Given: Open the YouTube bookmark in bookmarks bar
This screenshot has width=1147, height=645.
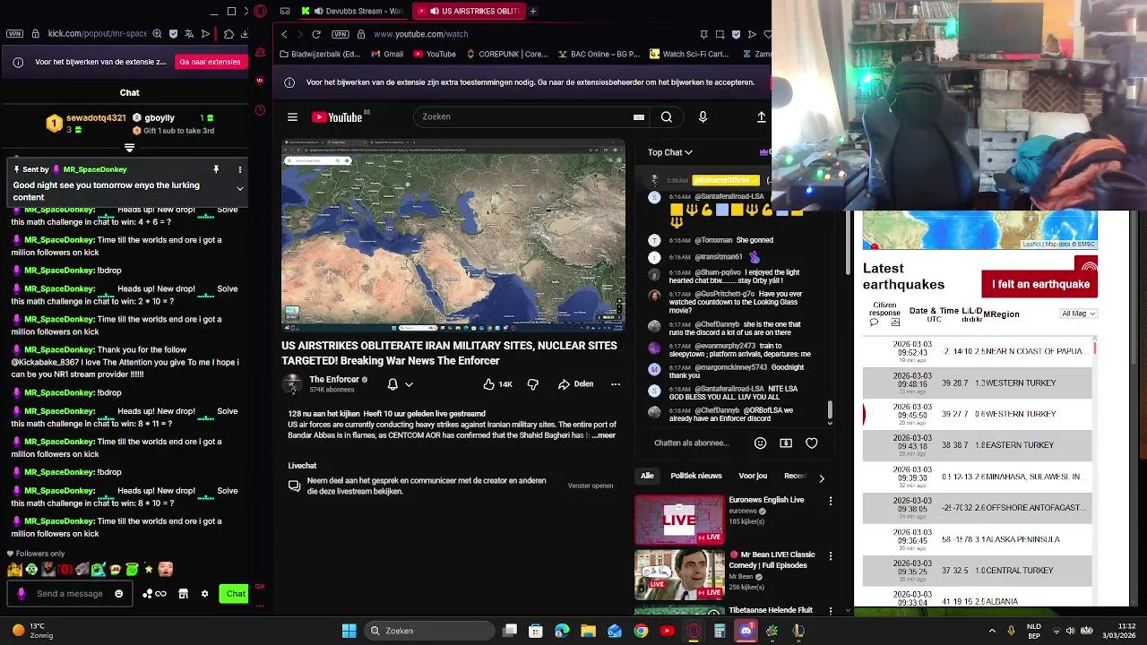Looking at the screenshot, I should click(x=433, y=54).
